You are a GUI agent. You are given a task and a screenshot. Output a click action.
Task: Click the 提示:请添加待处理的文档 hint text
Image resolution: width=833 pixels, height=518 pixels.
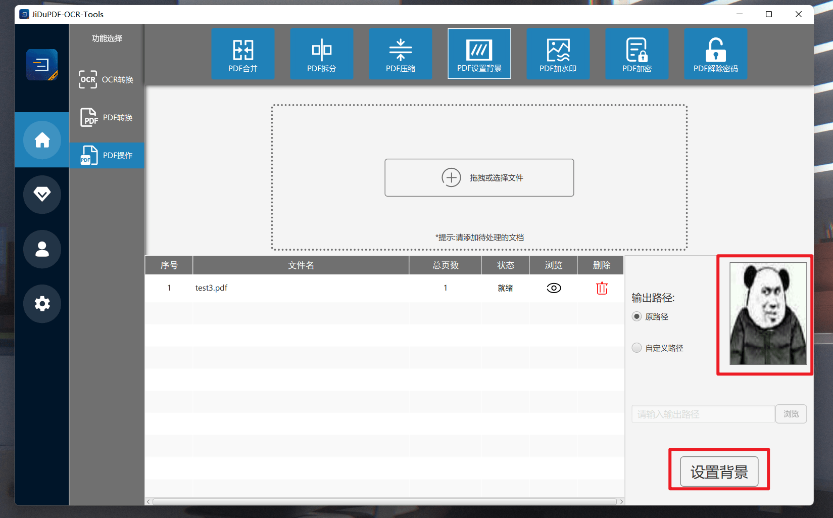click(x=480, y=238)
